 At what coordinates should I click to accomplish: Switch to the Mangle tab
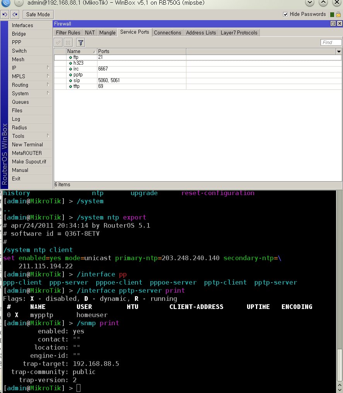[107, 33]
